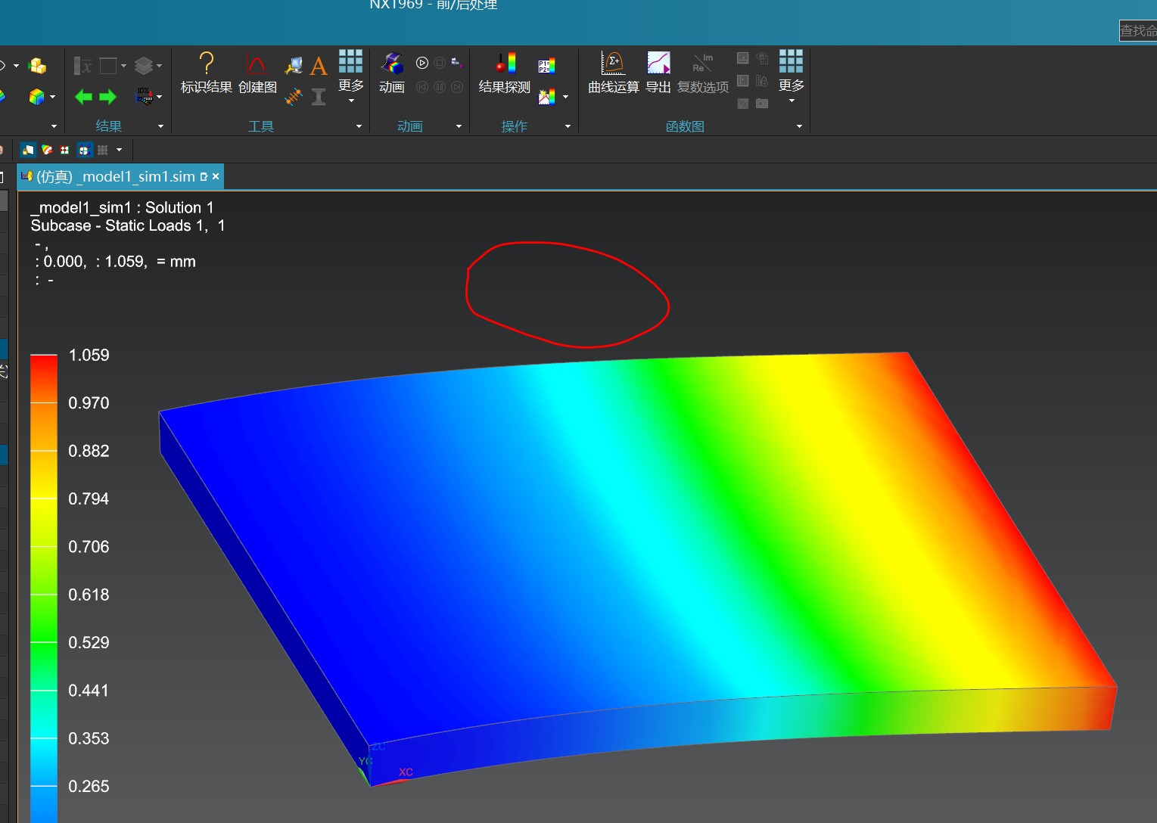Screen dimensions: 1157x823
Task: Expand the 工具 group options arrow
Action: [359, 126]
